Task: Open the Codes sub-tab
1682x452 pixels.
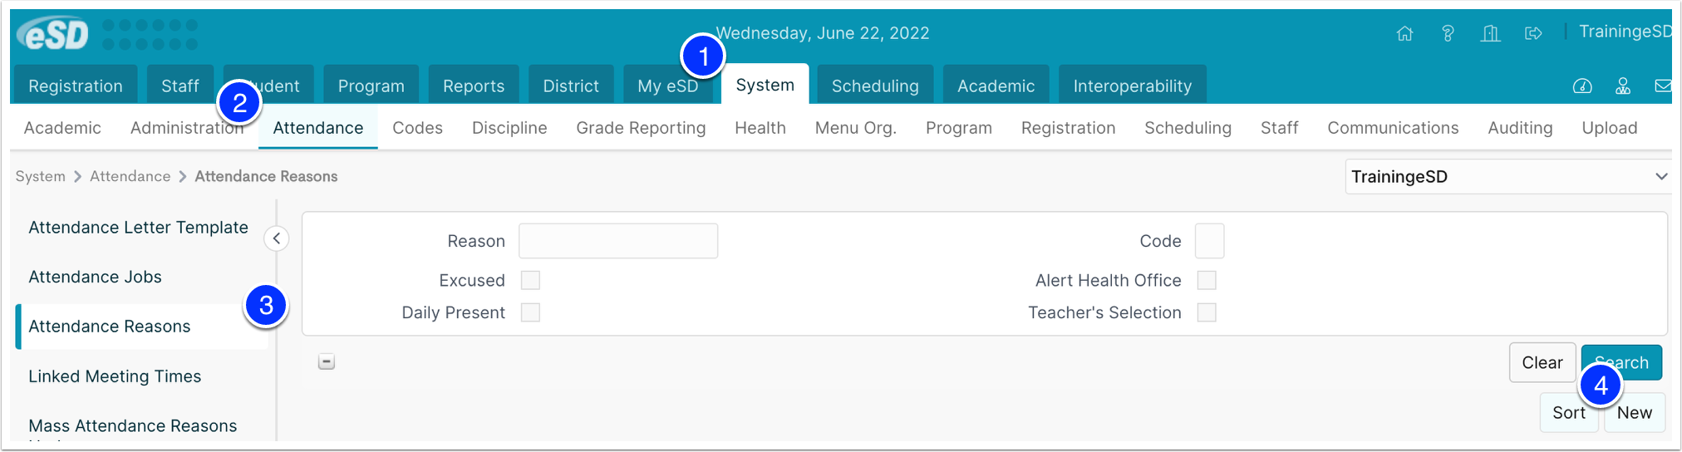Action: click(x=417, y=128)
